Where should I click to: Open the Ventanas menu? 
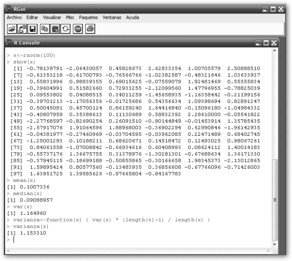coord(112,17)
